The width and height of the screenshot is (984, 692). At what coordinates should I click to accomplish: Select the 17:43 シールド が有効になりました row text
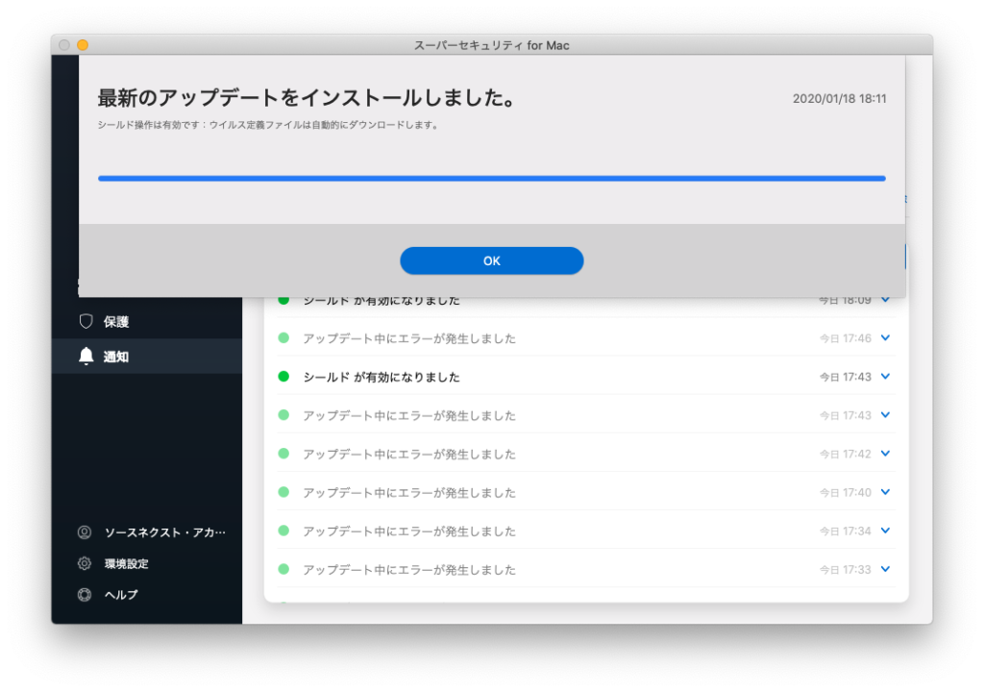point(381,377)
